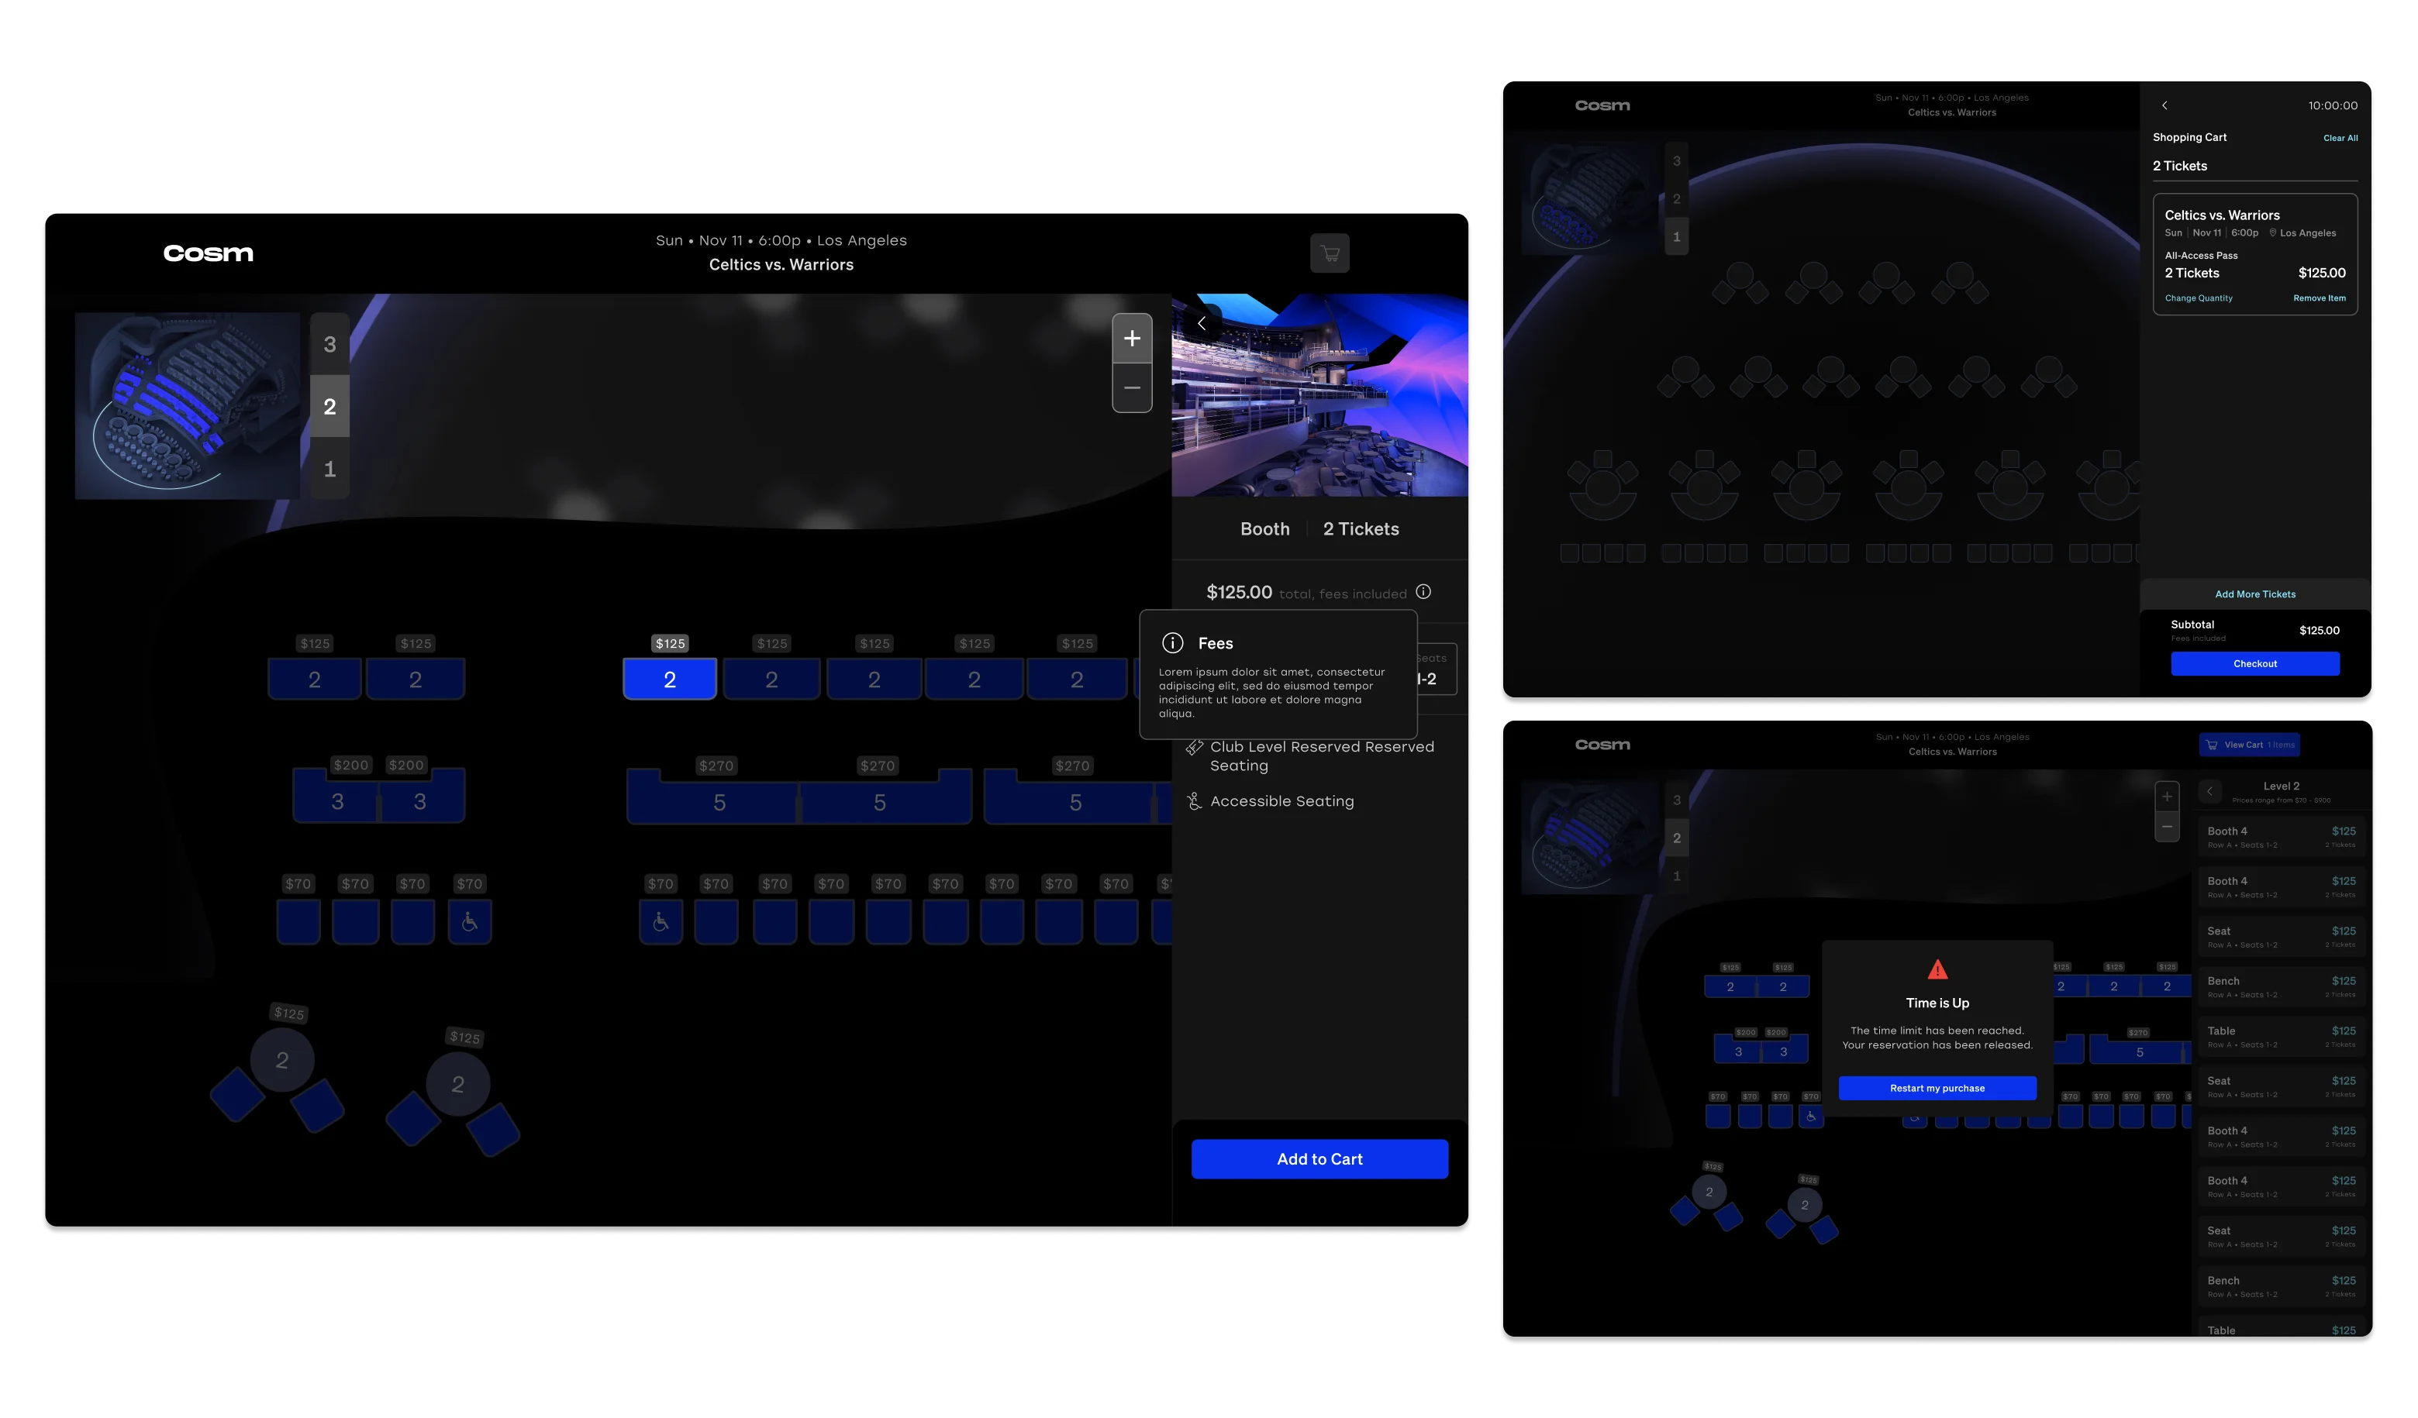Viewport: 2418px width, 1418px height.
Task: Click Change Quantity in the cart
Action: click(x=2199, y=298)
